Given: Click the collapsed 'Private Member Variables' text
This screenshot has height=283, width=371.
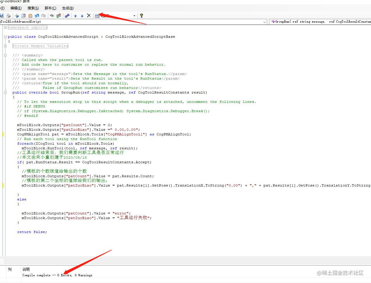Looking at the screenshot, I should click(x=40, y=46).
